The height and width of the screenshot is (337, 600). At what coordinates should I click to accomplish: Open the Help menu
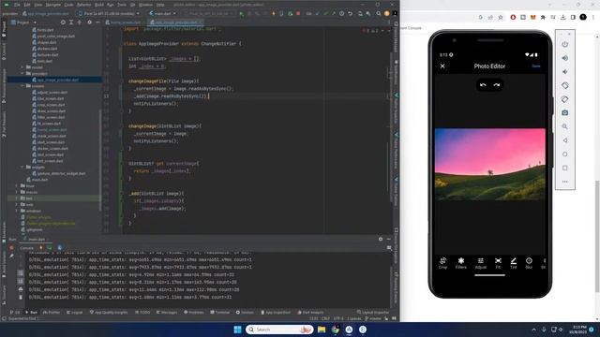coord(160,5)
